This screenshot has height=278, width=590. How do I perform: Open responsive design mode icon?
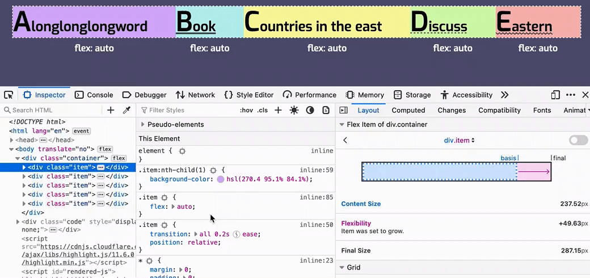click(555, 95)
